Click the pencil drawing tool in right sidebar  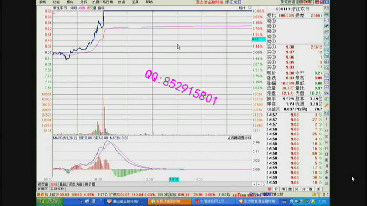[x=326, y=105]
